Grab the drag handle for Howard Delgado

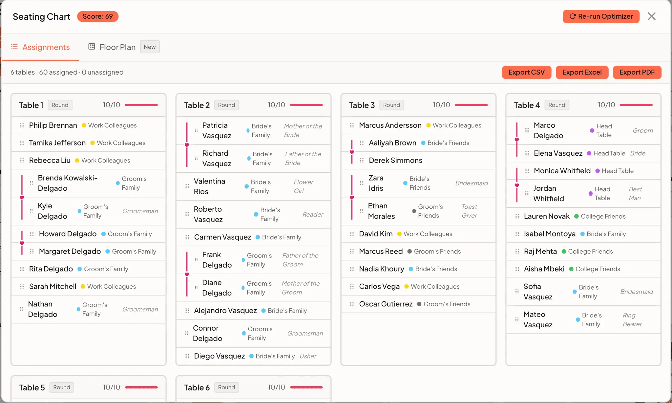(x=32, y=234)
